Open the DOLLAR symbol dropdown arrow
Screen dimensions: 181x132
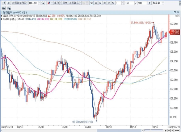tap(39, 3)
